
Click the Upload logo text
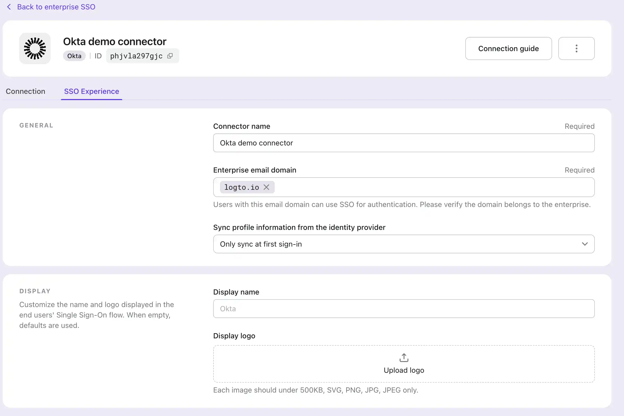click(x=404, y=370)
